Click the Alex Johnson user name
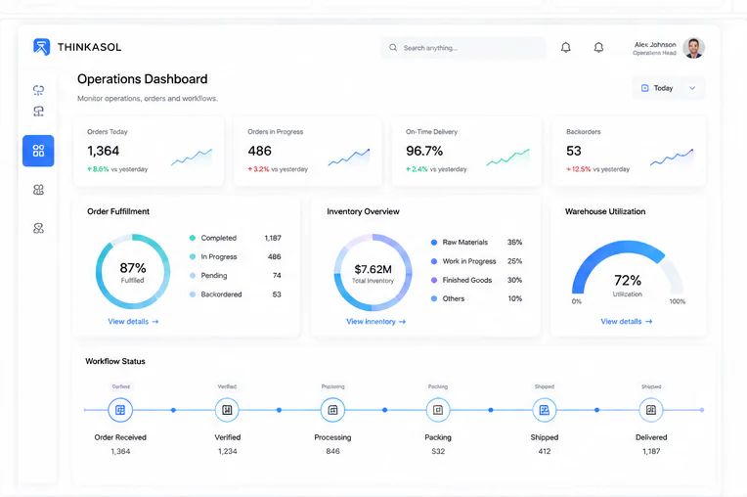Screen dimensions: 747x497 click(x=655, y=44)
